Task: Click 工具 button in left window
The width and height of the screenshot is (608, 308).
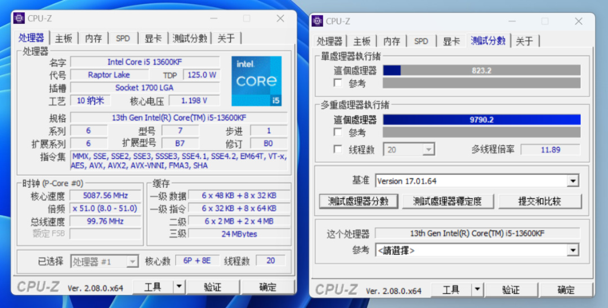Action: [x=153, y=287]
